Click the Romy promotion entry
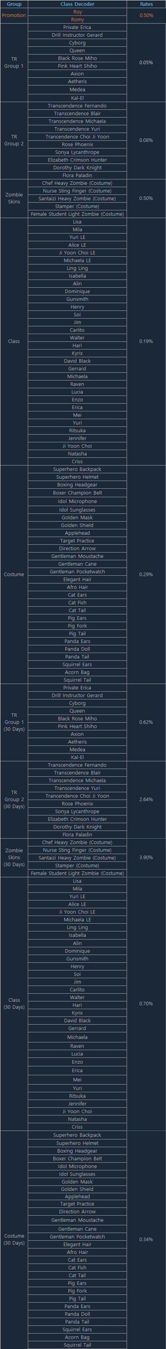Viewport: 166px width, 1349px height. point(78,19)
